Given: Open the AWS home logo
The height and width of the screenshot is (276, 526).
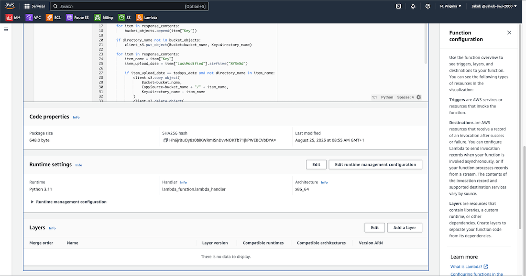Looking at the screenshot, I should coord(10,6).
